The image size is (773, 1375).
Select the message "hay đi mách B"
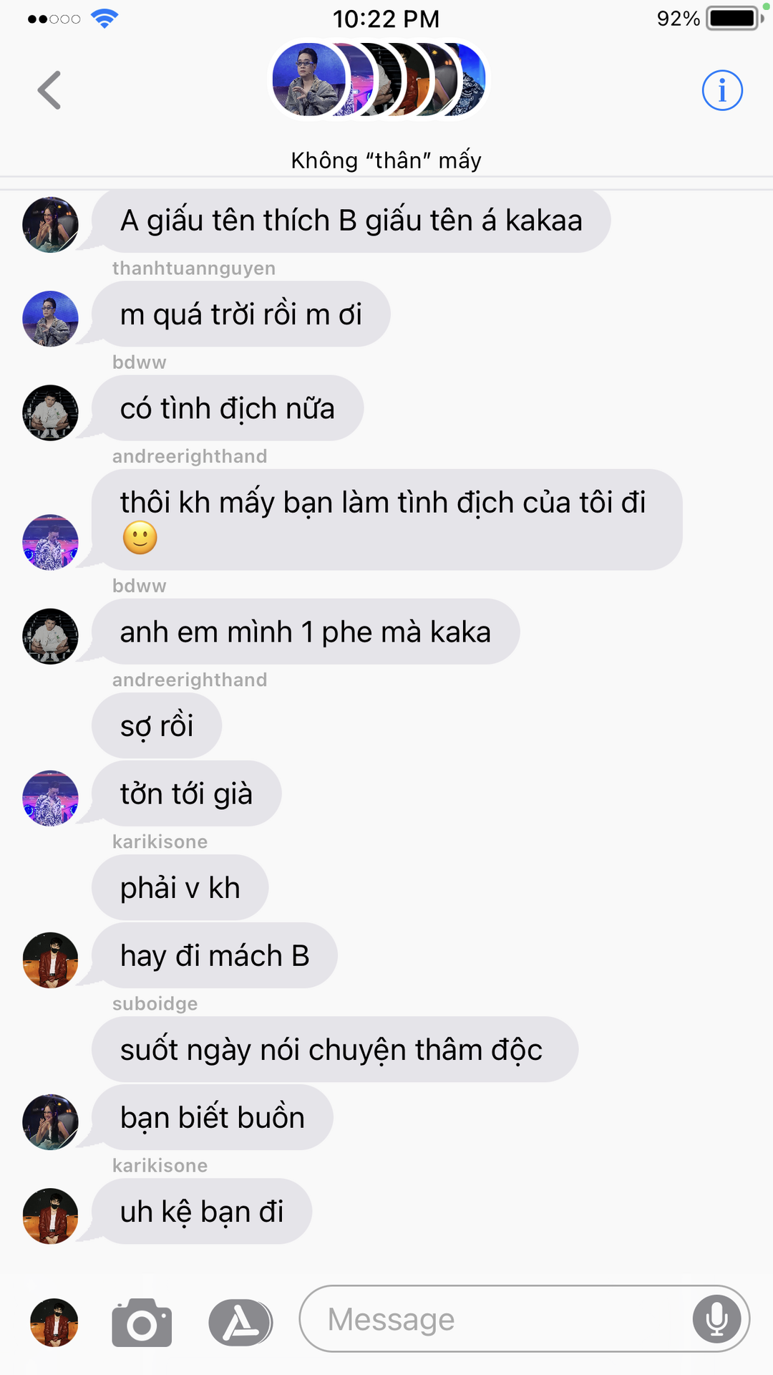(215, 955)
